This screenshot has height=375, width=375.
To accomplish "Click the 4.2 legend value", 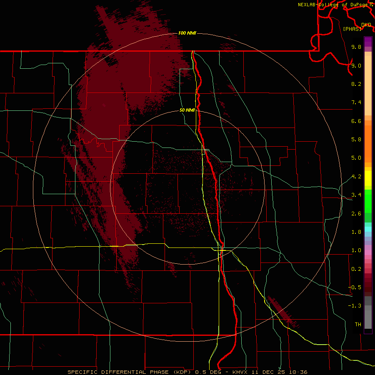I will [356, 177].
